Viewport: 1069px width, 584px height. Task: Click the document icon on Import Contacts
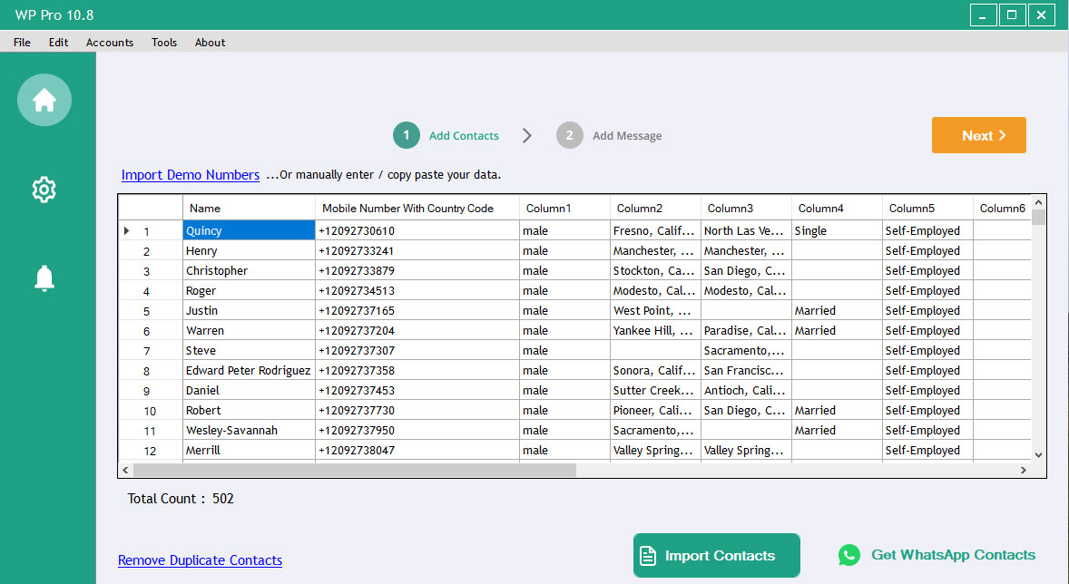point(648,556)
